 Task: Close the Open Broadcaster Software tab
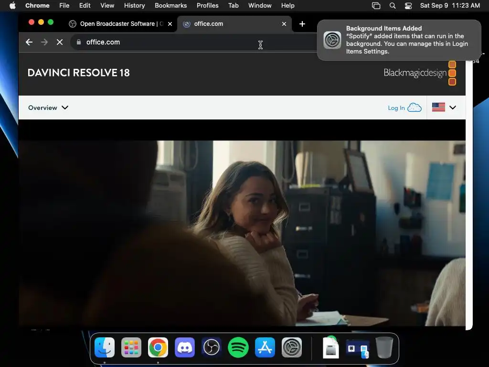(170, 24)
